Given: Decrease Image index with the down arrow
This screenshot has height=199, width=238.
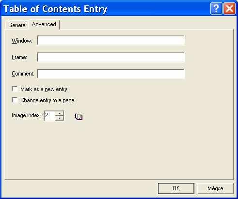Looking at the screenshot, I should tap(60, 118).
